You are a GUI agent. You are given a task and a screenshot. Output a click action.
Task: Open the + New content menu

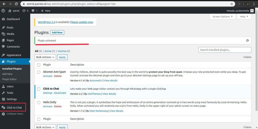[x=46, y=11]
